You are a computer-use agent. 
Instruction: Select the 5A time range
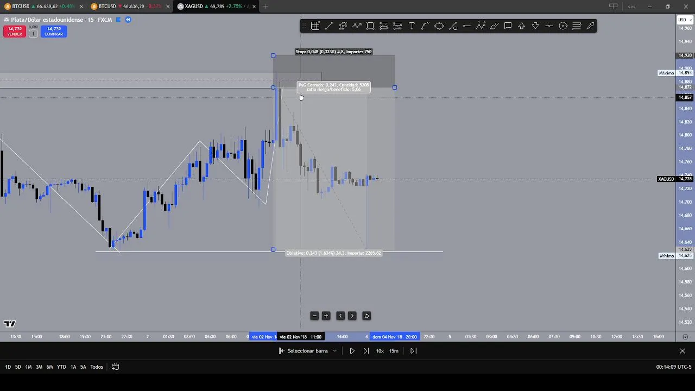(83, 367)
